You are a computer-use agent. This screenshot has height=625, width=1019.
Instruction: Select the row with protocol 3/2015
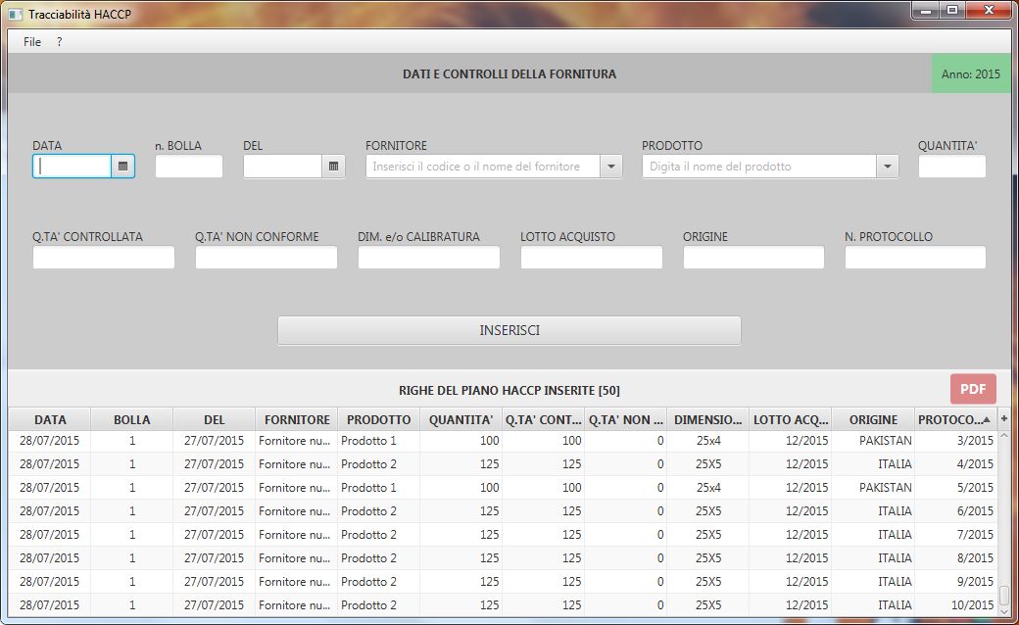pos(490,441)
